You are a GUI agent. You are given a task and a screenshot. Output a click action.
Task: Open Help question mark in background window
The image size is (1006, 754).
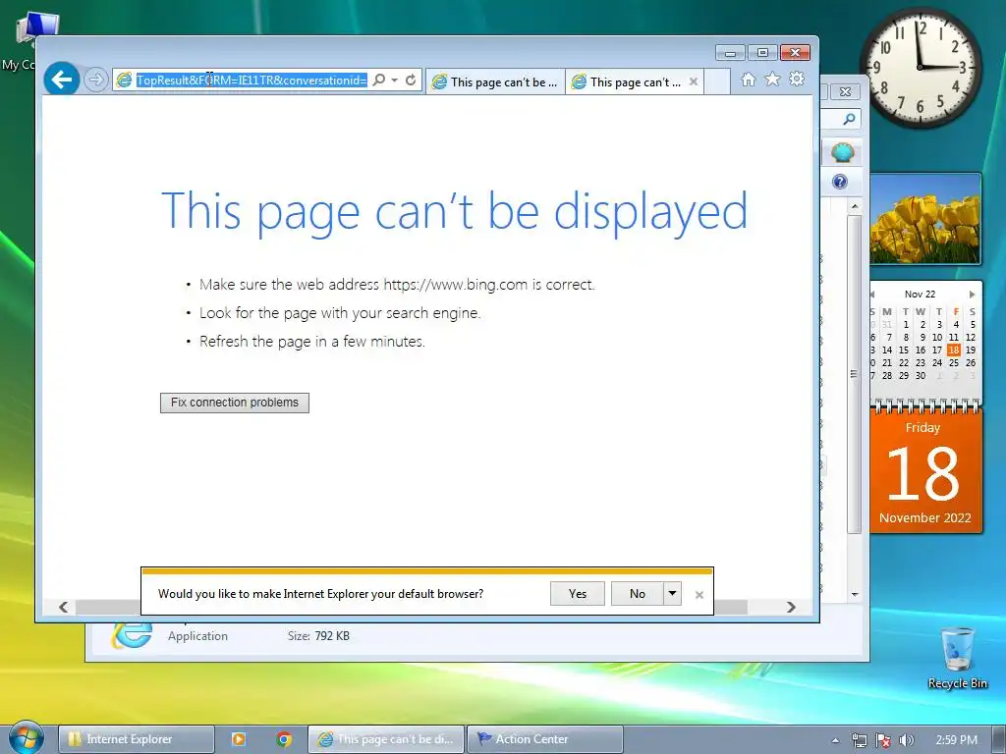840,182
